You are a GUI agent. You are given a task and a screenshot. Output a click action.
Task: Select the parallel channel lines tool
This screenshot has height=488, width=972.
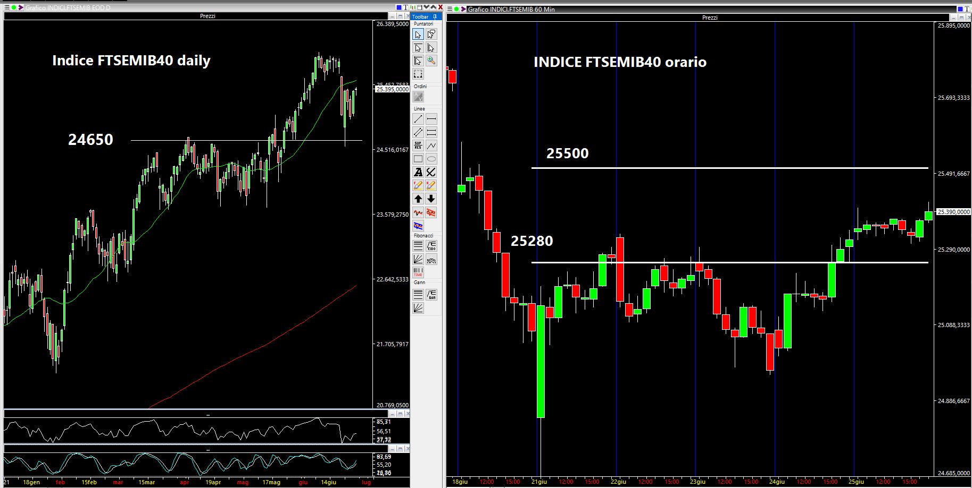(418, 132)
